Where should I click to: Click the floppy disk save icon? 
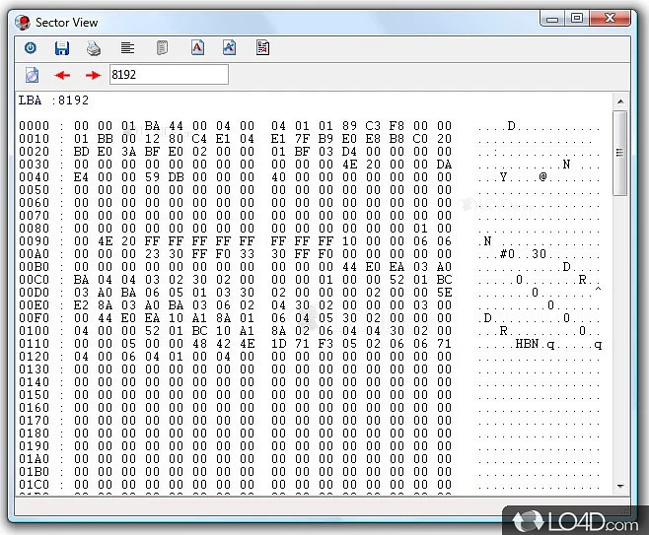[x=62, y=47]
